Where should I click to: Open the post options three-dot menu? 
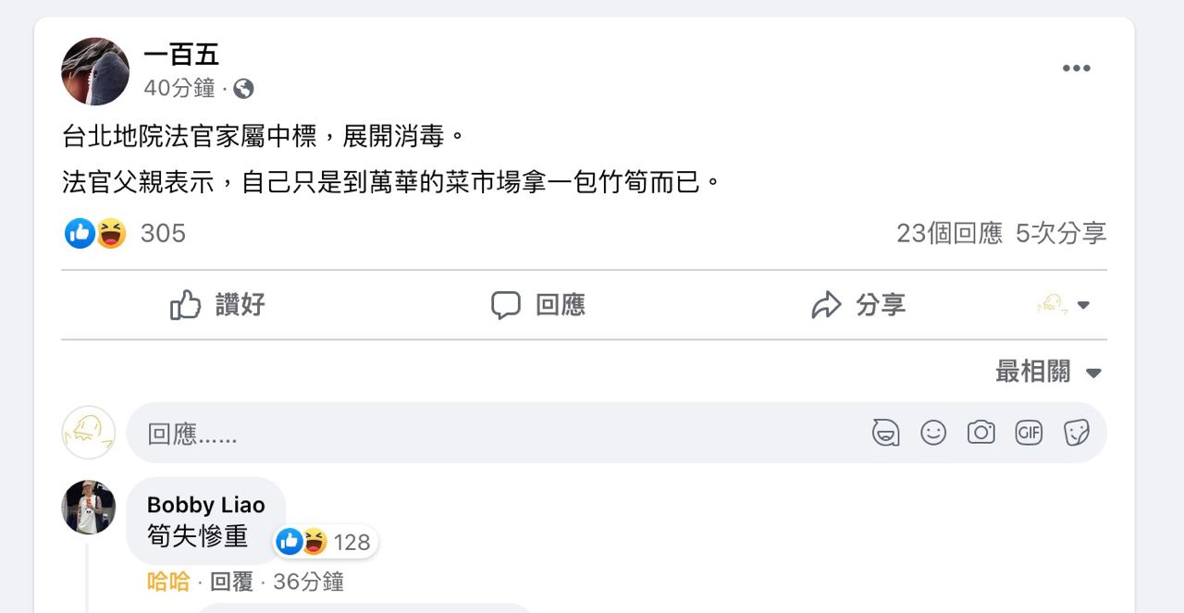point(1076,68)
